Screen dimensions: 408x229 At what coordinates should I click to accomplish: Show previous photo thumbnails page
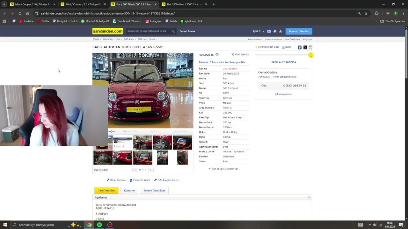point(135,170)
